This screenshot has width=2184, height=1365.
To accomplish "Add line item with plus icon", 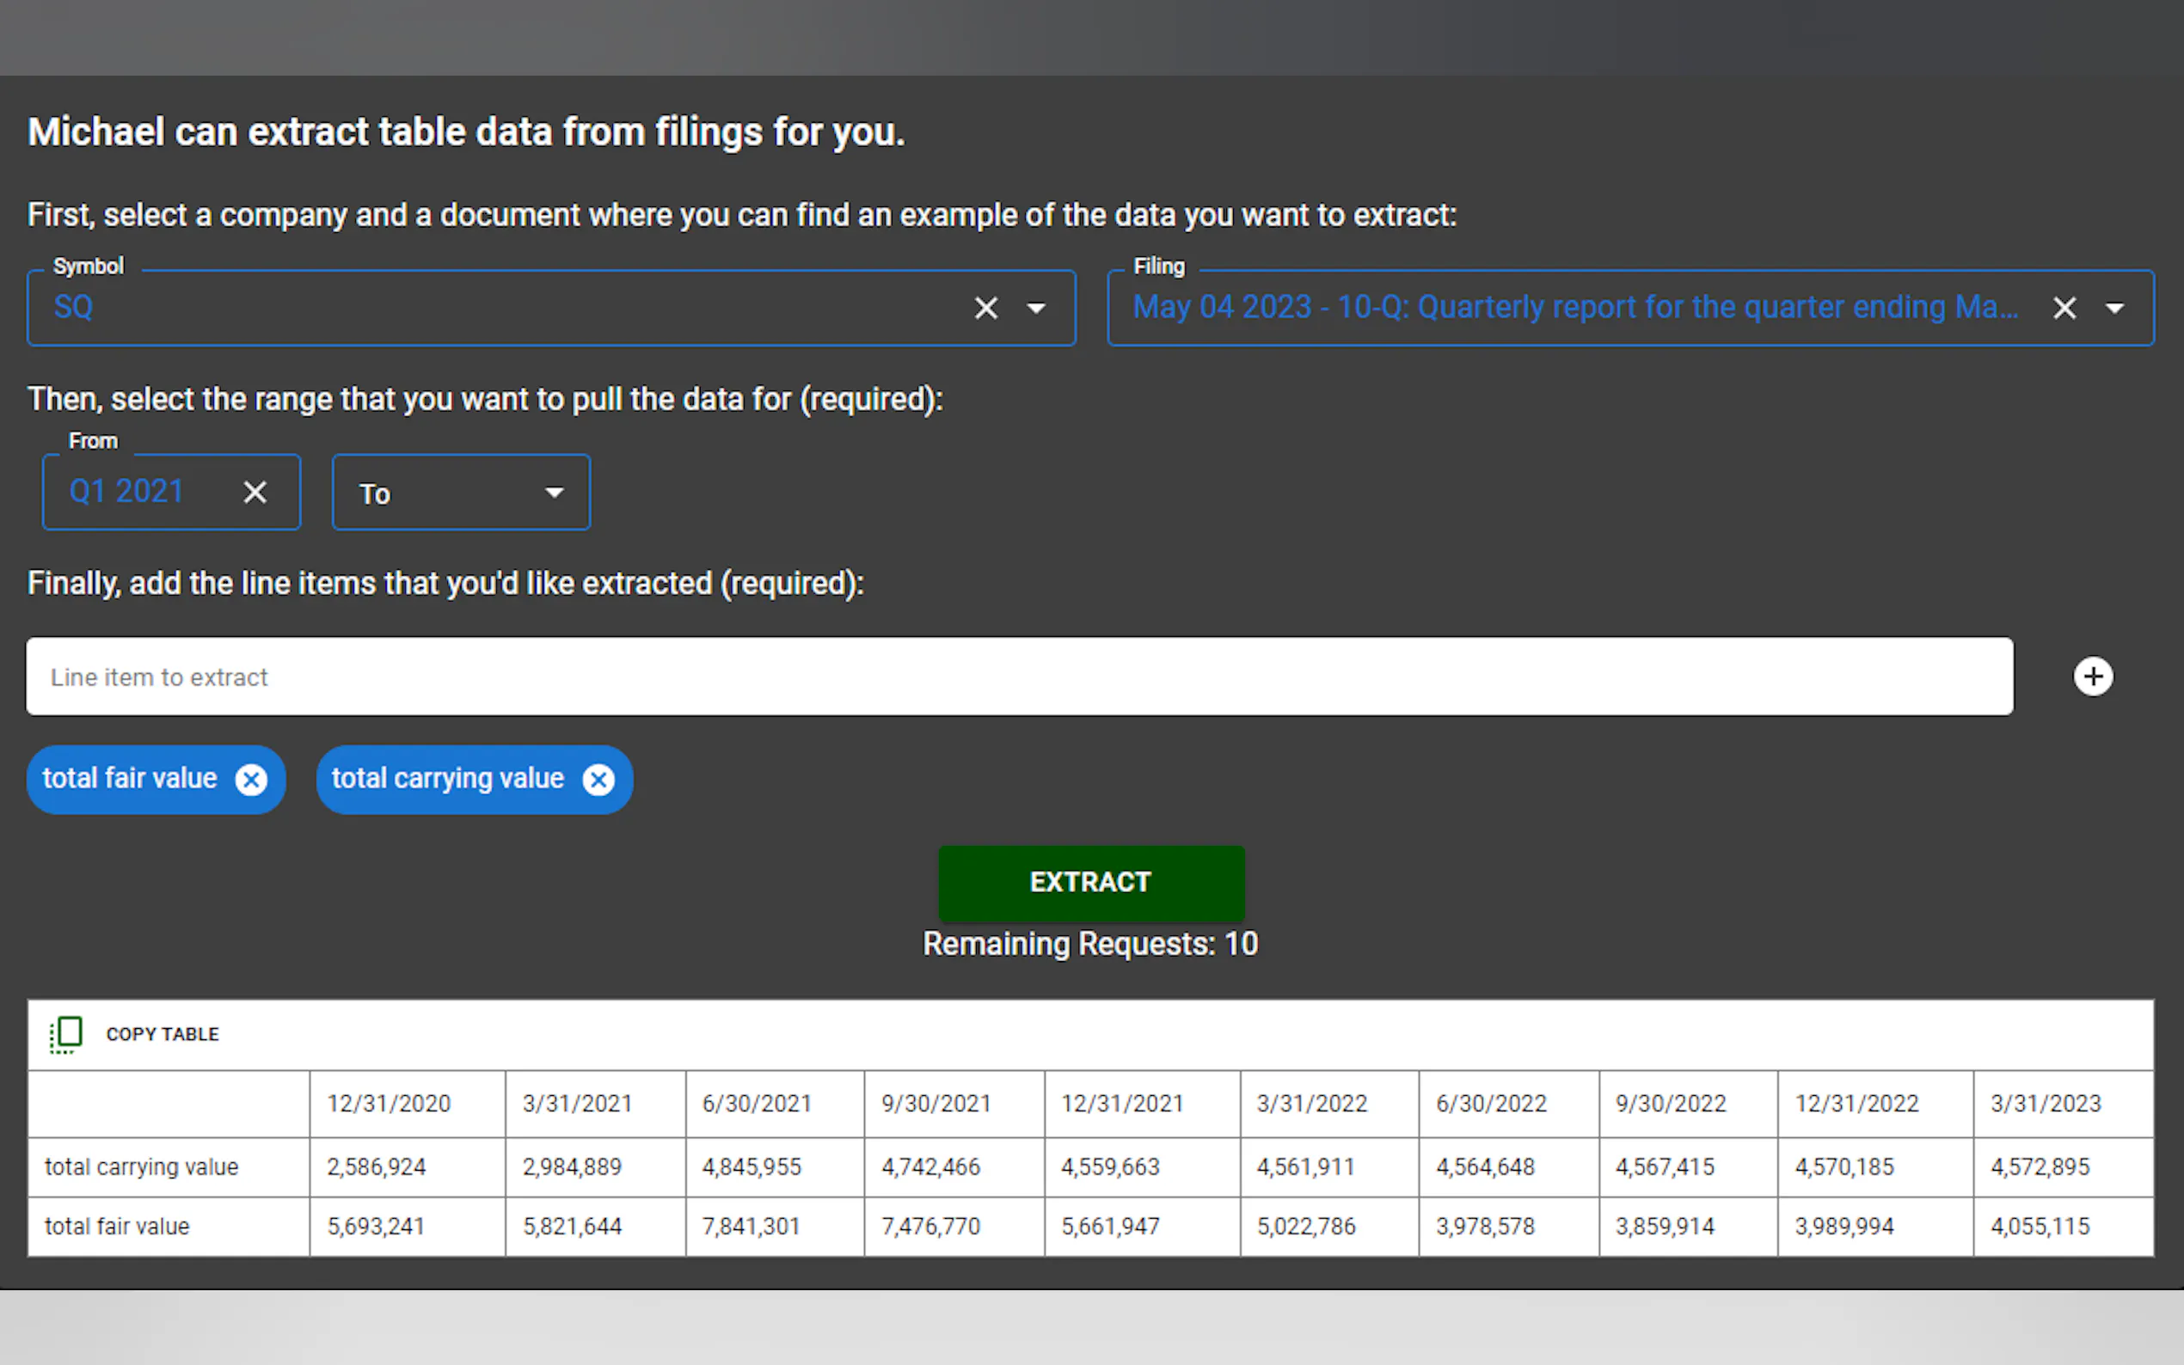I will pyautogui.click(x=2093, y=677).
